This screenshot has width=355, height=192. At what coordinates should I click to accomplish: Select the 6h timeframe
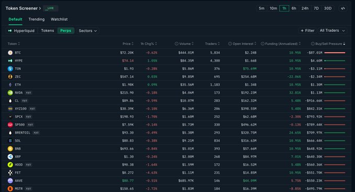294,8
